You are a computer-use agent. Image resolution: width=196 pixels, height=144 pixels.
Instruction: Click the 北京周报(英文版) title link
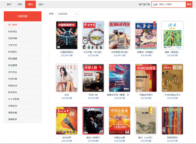[120, 52]
